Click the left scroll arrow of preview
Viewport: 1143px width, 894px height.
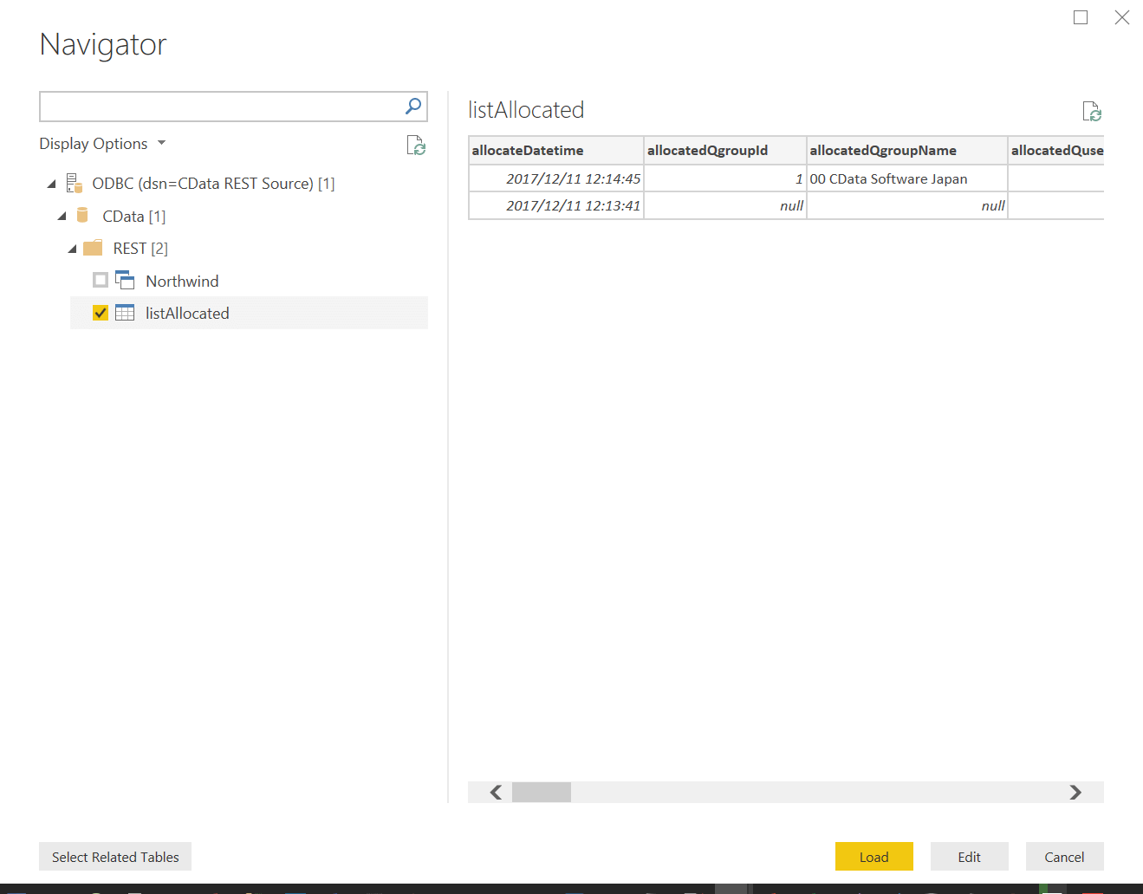coord(497,792)
